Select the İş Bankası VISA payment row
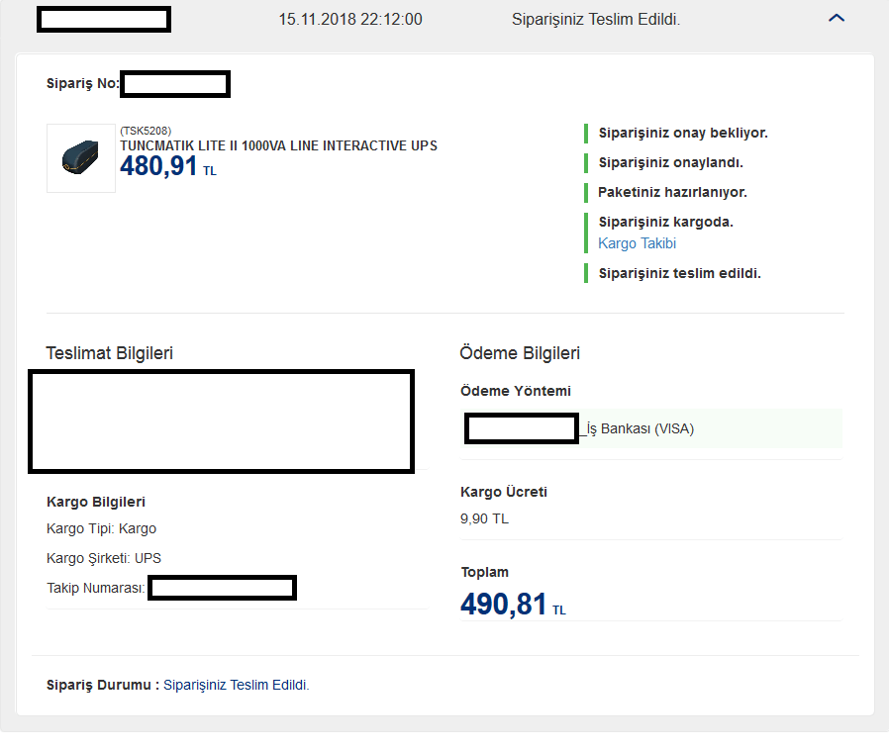 (653, 428)
